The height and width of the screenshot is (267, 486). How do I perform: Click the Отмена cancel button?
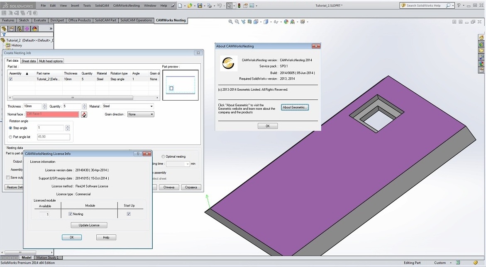click(x=169, y=187)
